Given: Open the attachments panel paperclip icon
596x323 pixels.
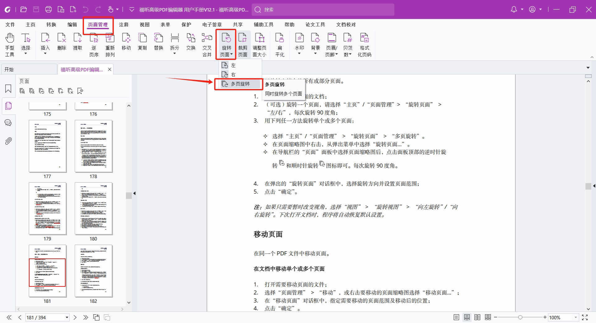Looking at the screenshot, I should coord(8,141).
